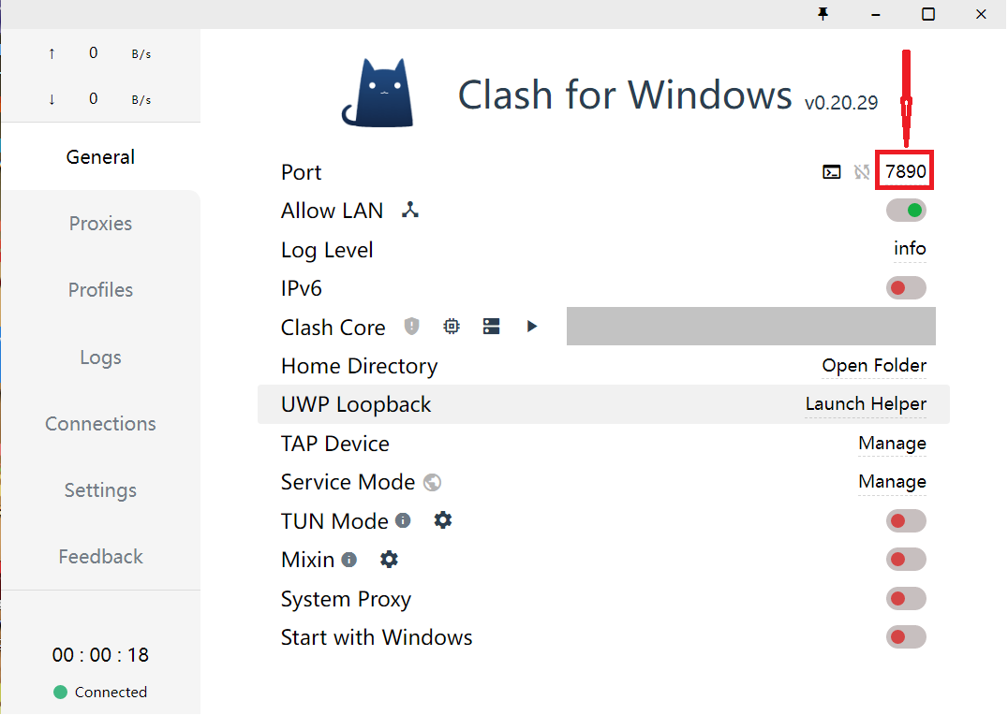
Task: Enable Start with Windows switch
Action: coord(906,637)
